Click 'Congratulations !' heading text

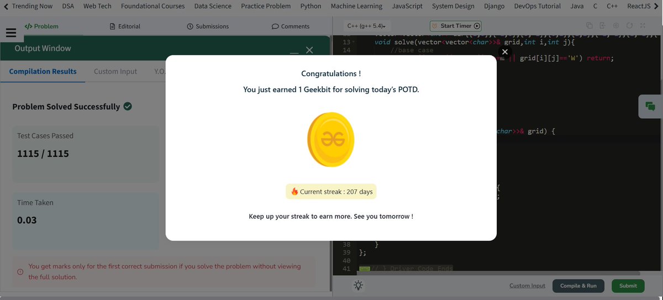pyautogui.click(x=331, y=73)
